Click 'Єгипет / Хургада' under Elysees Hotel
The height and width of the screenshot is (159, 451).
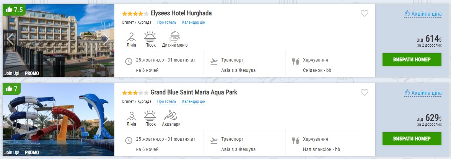tap(137, 23)
